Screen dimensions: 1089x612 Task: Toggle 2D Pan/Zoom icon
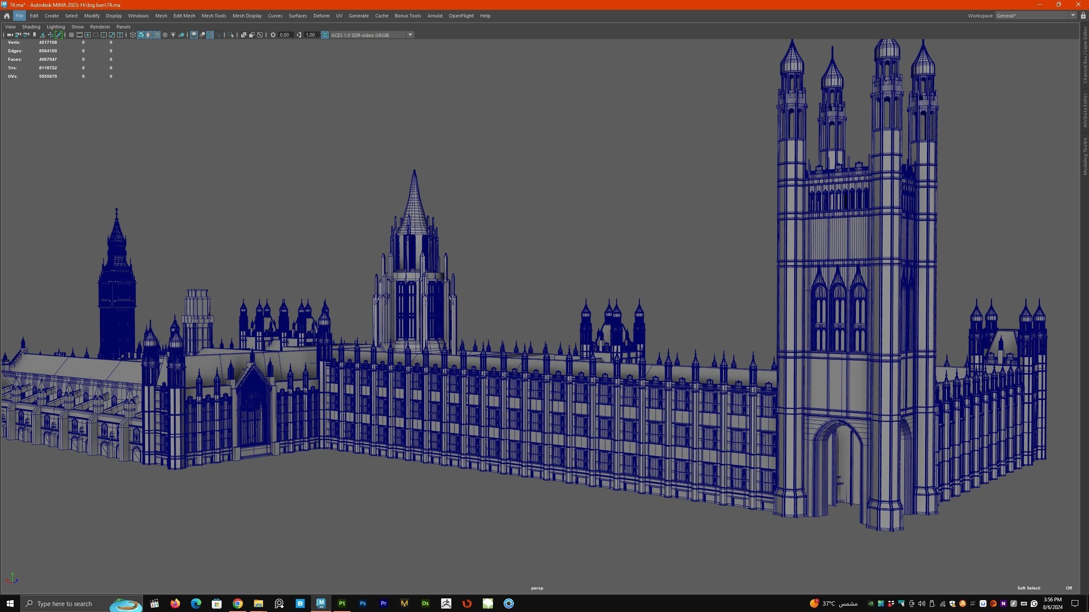point(51,35)
